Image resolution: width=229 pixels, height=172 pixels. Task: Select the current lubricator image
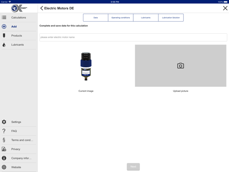(x=86, y=66)
